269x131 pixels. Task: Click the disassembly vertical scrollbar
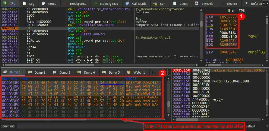click(x=201, y=35)
